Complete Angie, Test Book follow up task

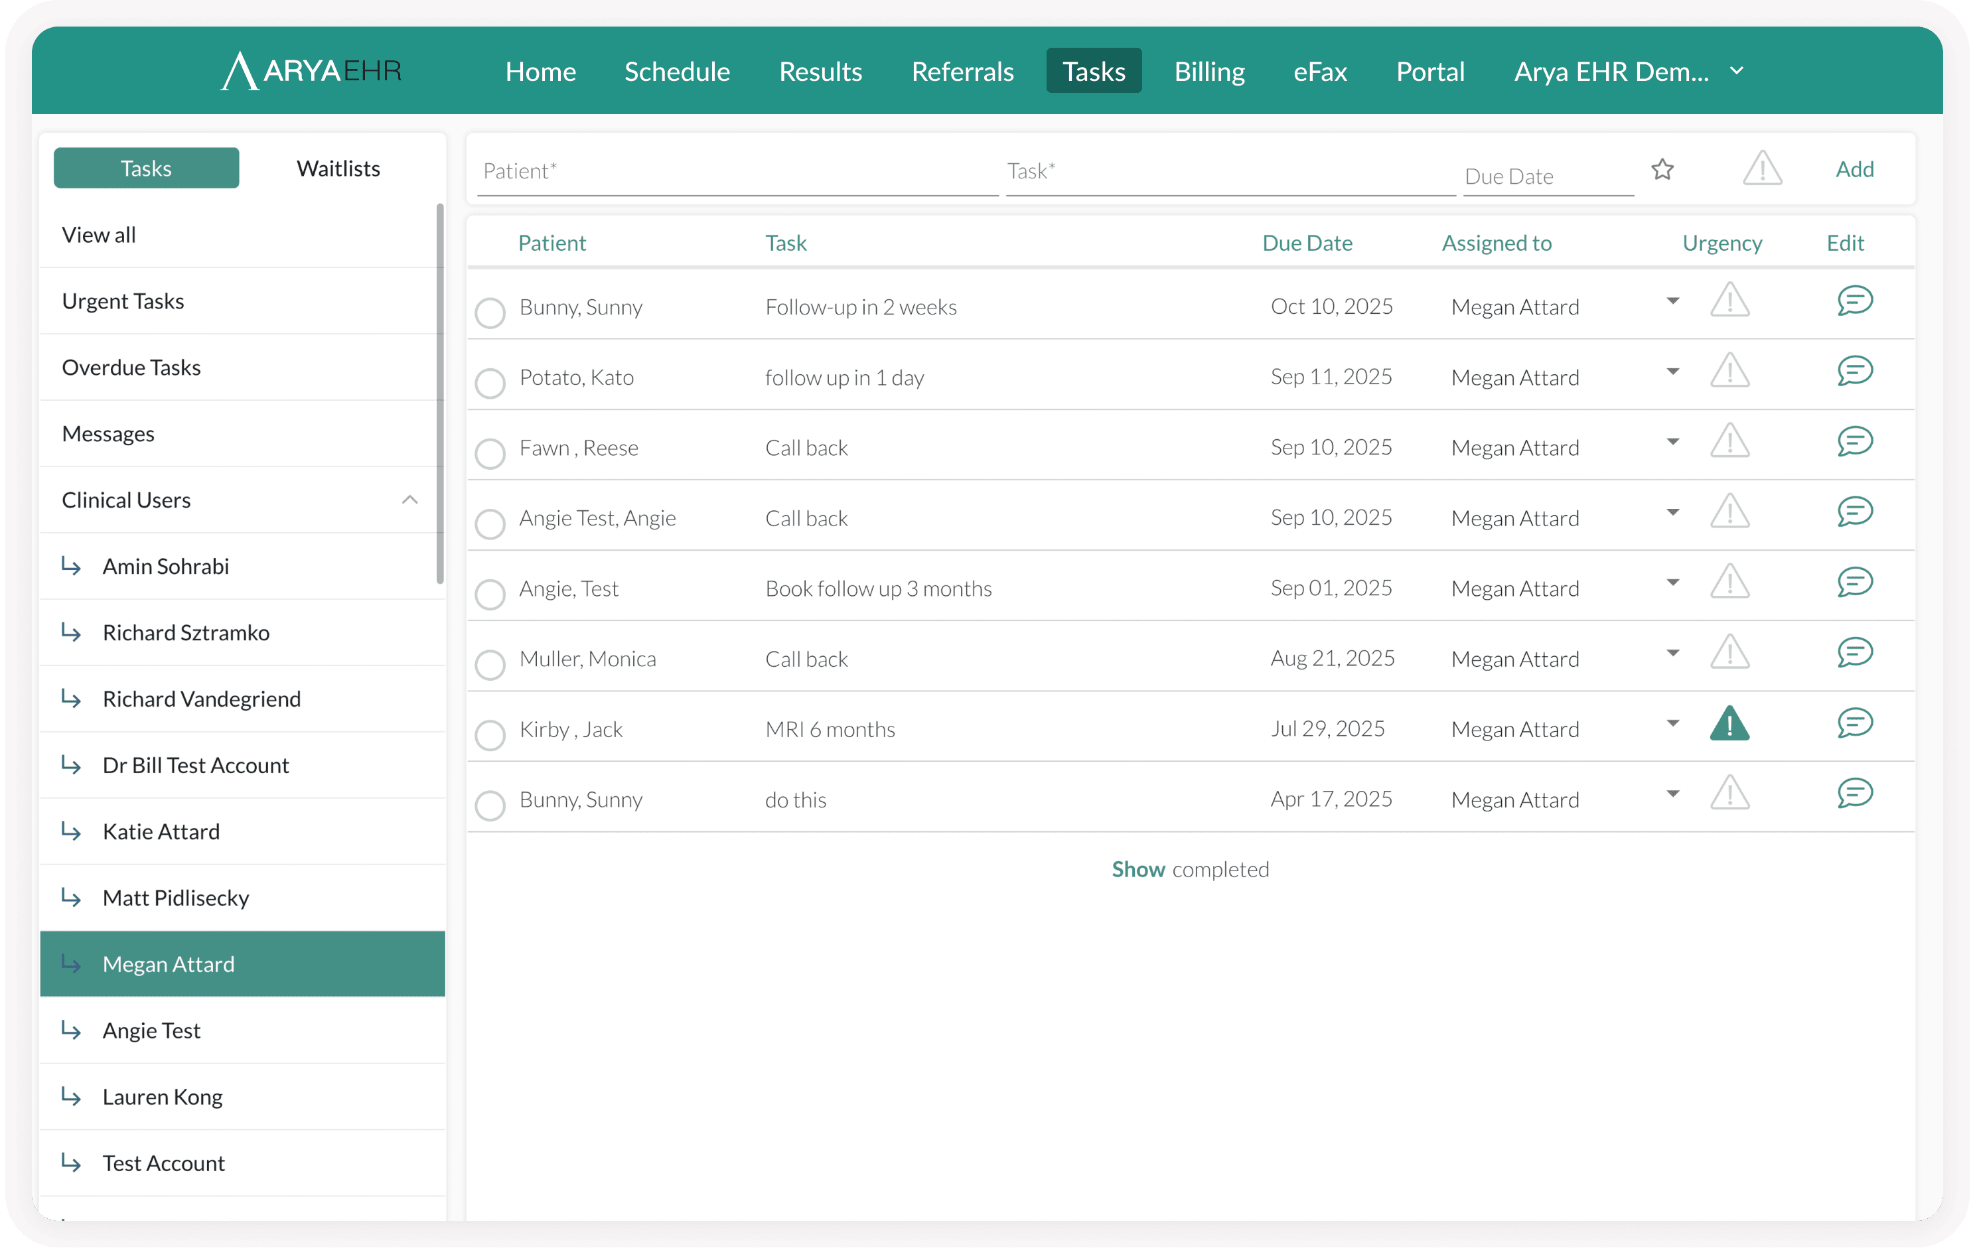(490, 594)
